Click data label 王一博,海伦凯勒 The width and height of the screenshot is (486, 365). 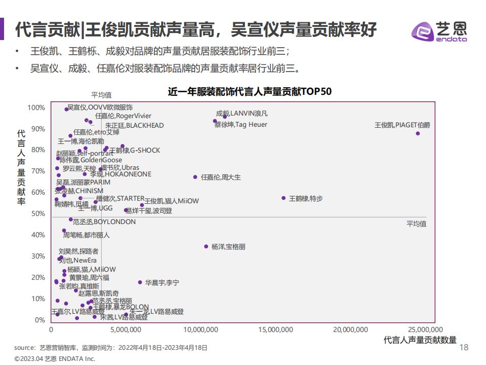tap(80, 141)
